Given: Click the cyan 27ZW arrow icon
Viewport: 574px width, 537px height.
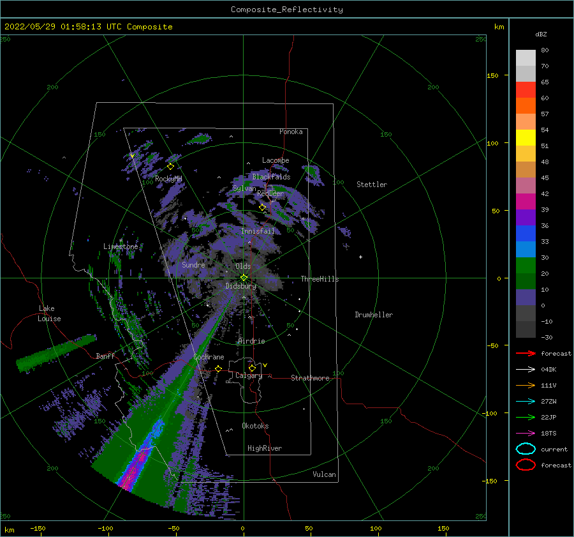Looking at the screenshot, I should pyautogui.click(x=526, y=402).
